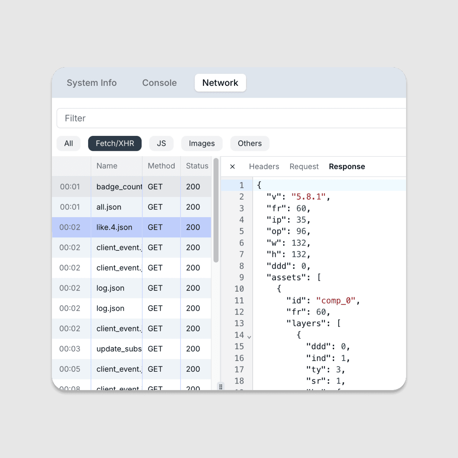Viewport: 458px width, 458px height.
Task: Collapse the code fold at line 14
Action: click(x=249, y=337)
